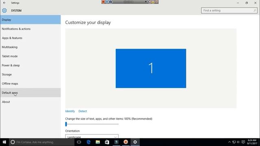The width and height of the screenshot is (260, 146).
Task: Click the Detect link
Action: coord(82,111)
